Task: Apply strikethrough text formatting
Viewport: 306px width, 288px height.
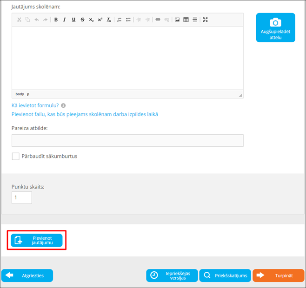Action: [82, 20]
